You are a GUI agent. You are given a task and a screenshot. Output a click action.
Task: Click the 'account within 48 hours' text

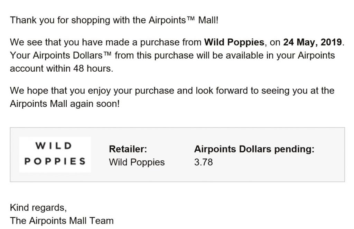click(62, 68)
